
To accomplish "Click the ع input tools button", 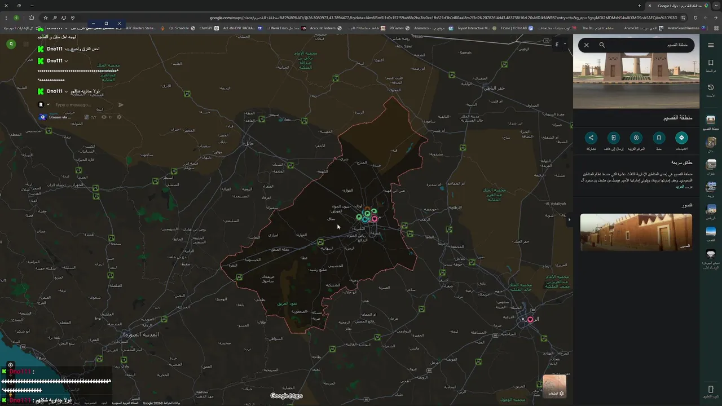I will click(557, 44).
